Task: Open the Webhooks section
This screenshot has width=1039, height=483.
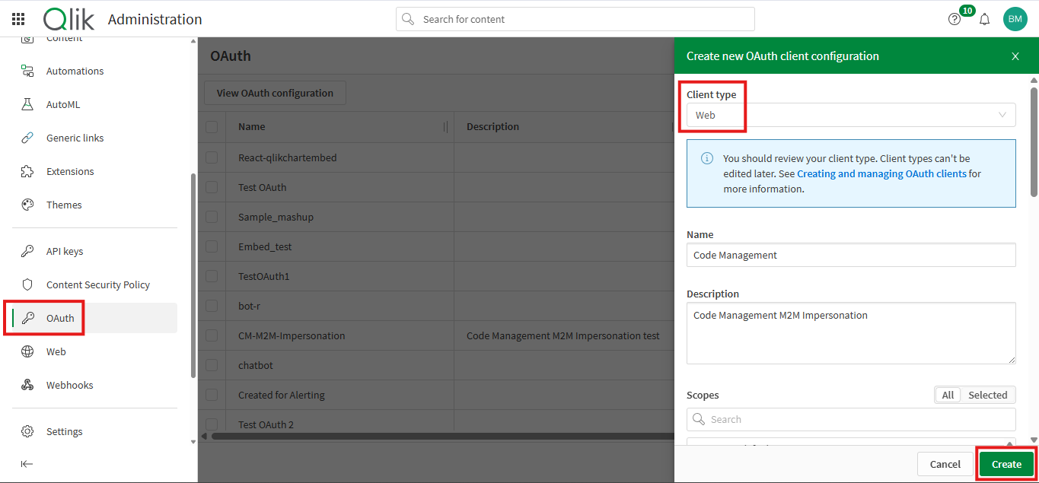Action: 94,385
